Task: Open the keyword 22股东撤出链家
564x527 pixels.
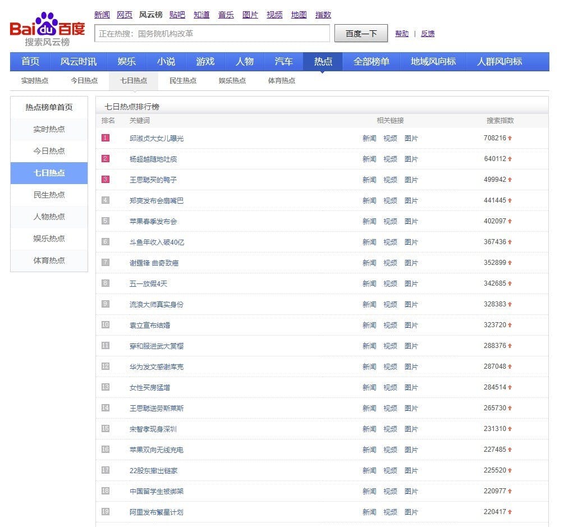Action: pos(154,471)
